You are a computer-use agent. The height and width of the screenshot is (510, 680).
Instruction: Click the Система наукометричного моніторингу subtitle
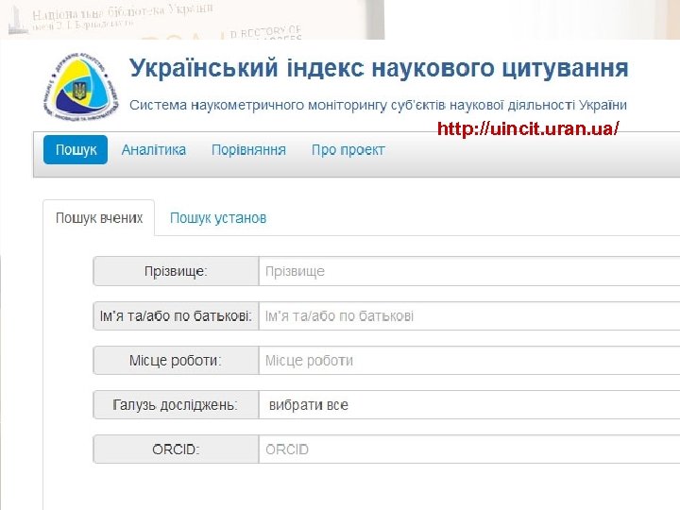point(379,104)
